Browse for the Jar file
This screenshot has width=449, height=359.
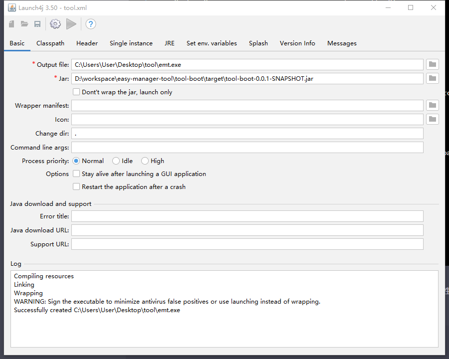pyautogui.click(x=433, y=78)
